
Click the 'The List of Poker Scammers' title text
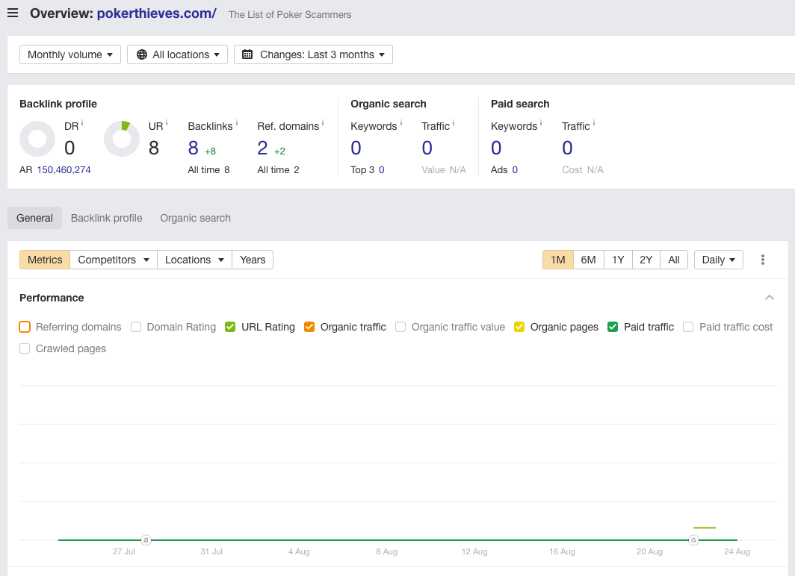coord(290,15)
